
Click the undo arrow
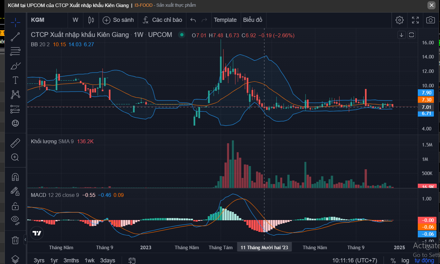[193, 20]
